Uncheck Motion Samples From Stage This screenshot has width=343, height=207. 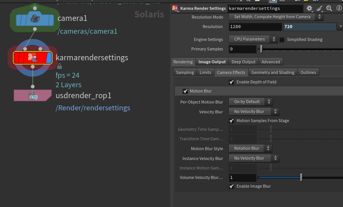tap(231, 121)
